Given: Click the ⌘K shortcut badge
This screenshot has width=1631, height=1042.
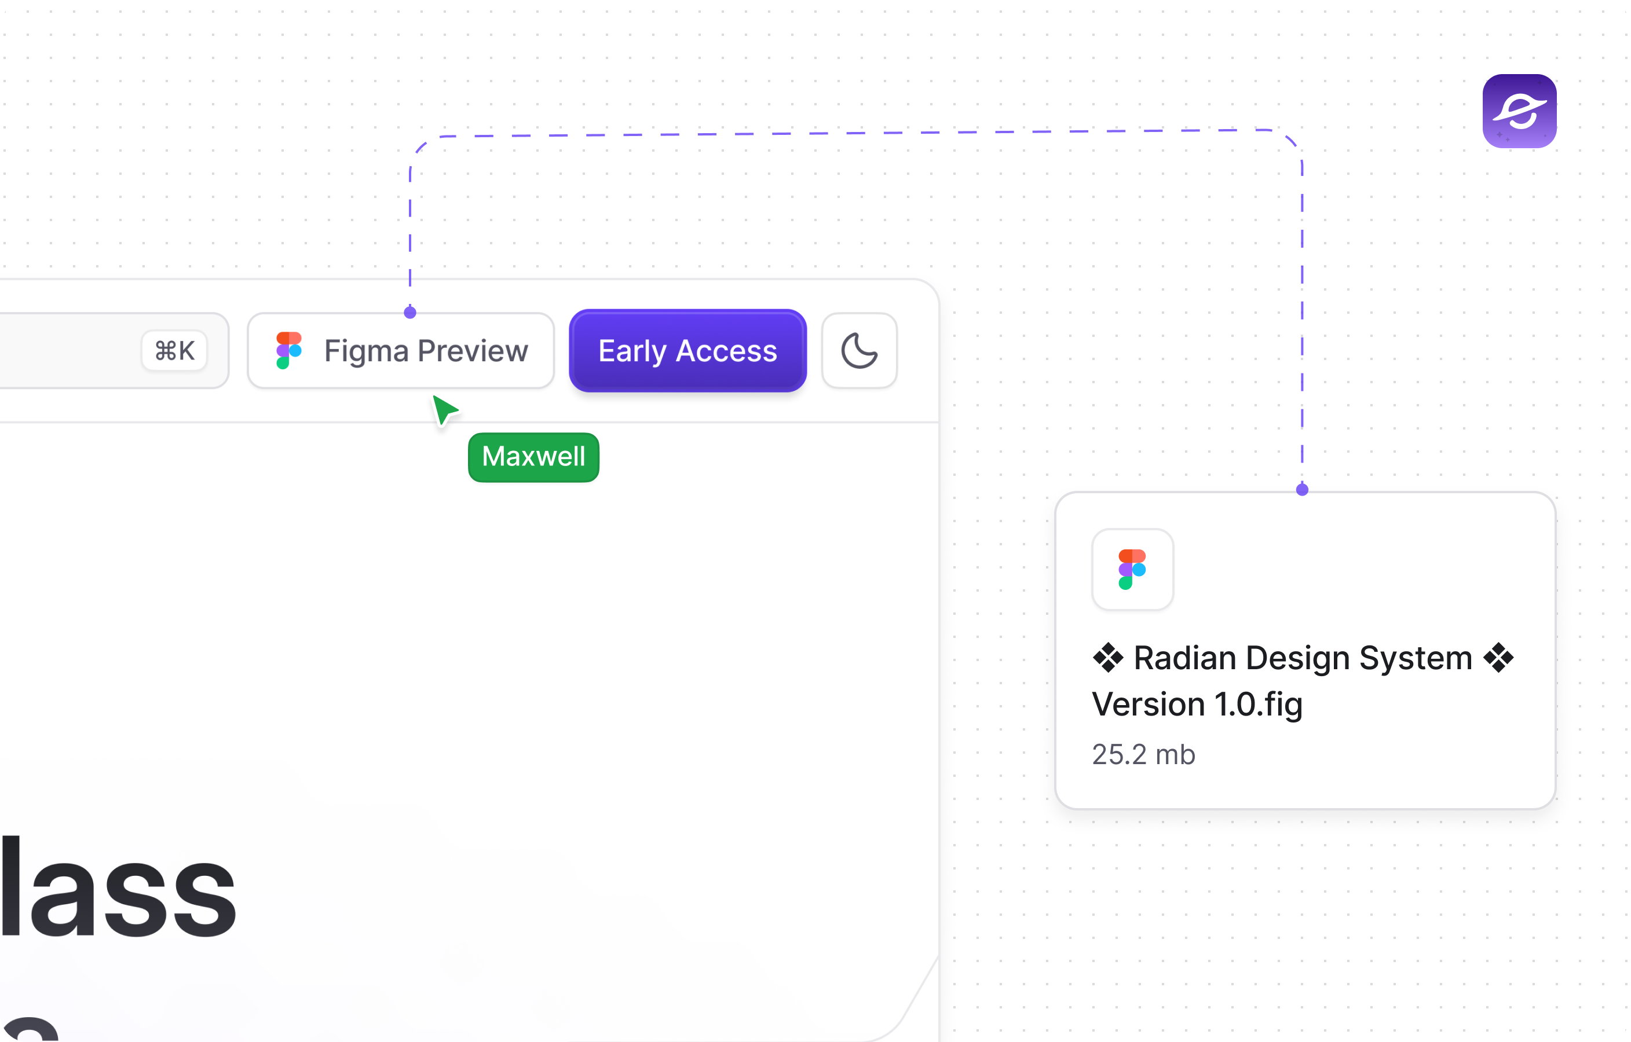Looking at the screenshot, I should tap(174, 351).
